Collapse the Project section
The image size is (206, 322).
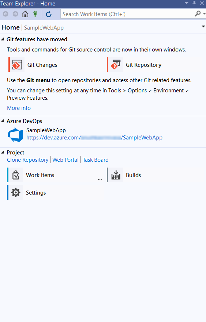click(3, 152)
